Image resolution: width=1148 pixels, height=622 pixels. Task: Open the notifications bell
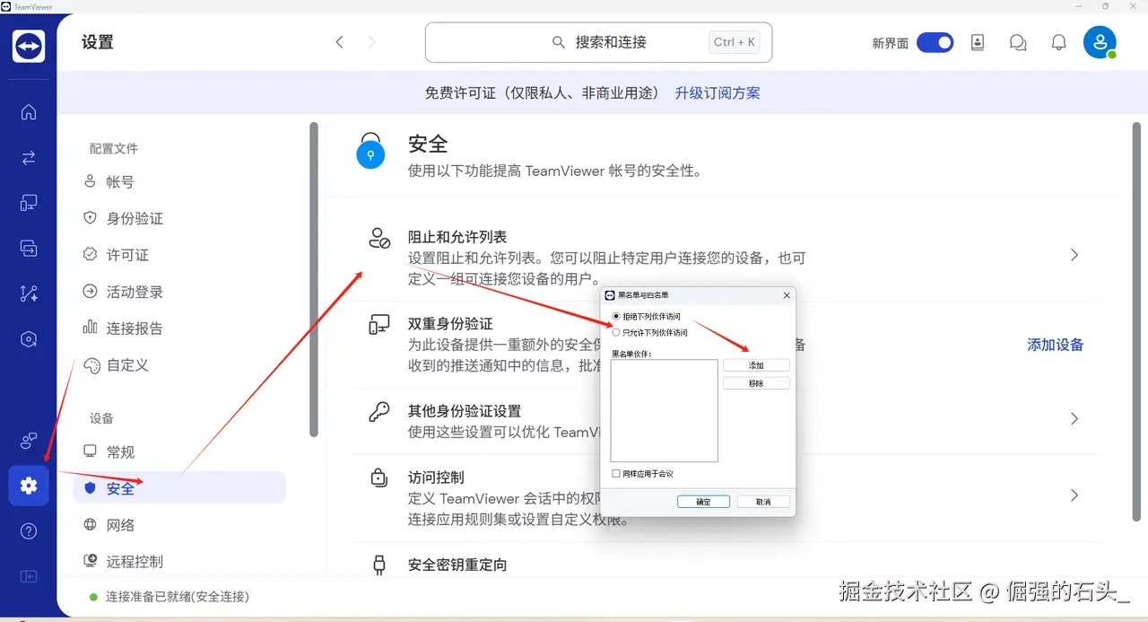coord(1058,42)
